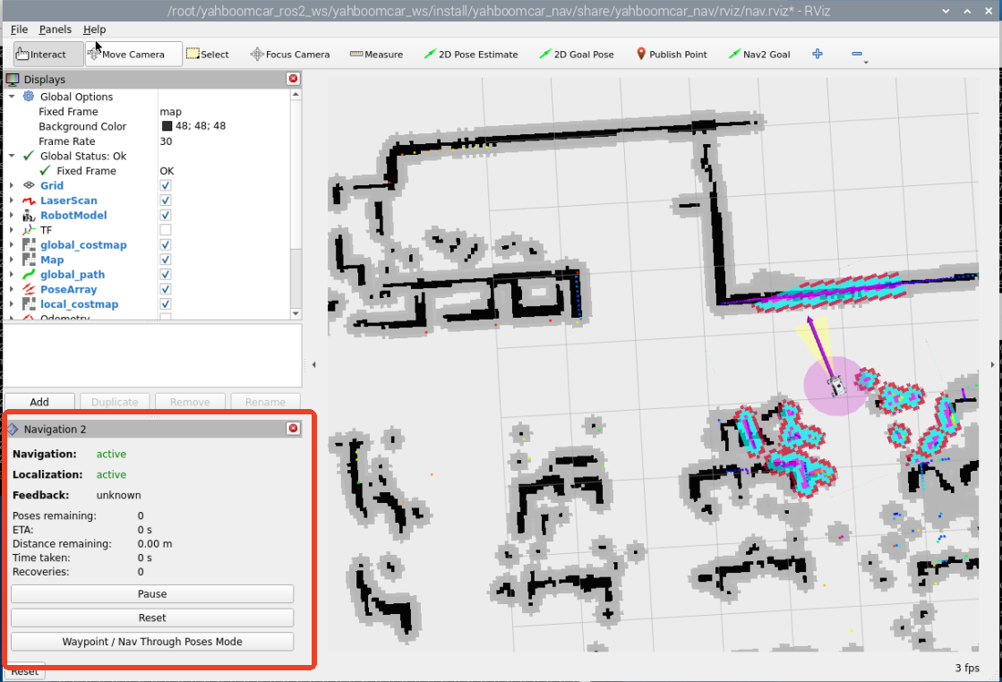Image resolution: width=1002 pixels, height=682 pixels.
Task: Click the blue plus add-tool icon
Action: coord(818,54)
